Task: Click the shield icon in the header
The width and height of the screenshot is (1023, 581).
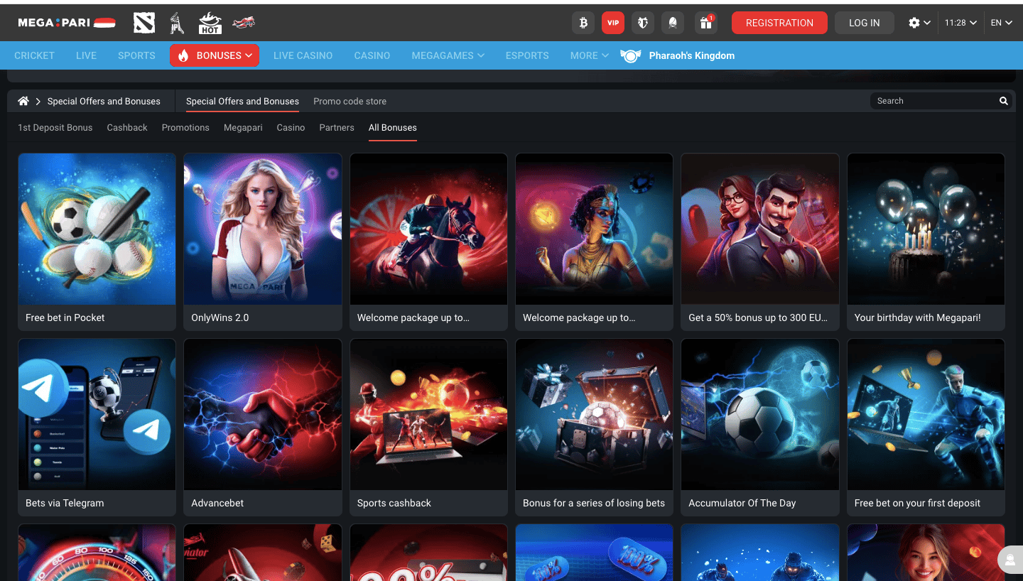Action: tap(643, 23)
